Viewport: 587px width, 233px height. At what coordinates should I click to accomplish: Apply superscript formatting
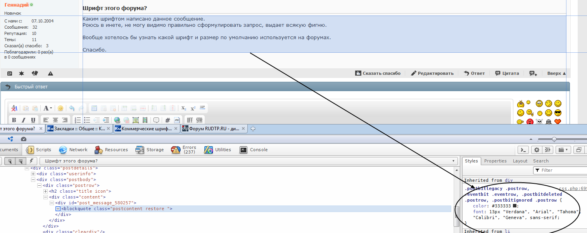(x=193, y=108)
